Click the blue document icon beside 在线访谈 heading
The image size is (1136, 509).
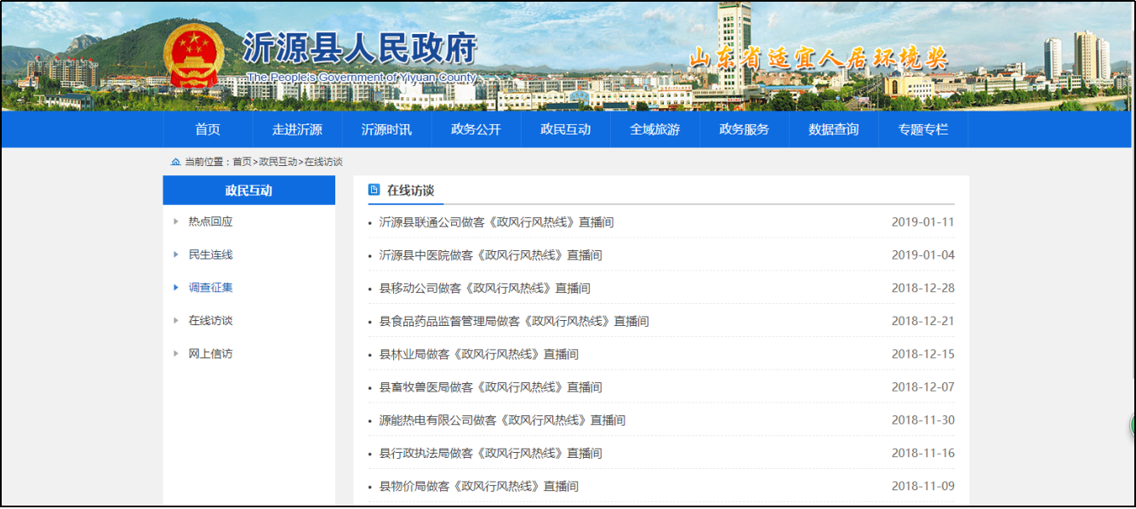coord(374,190)
